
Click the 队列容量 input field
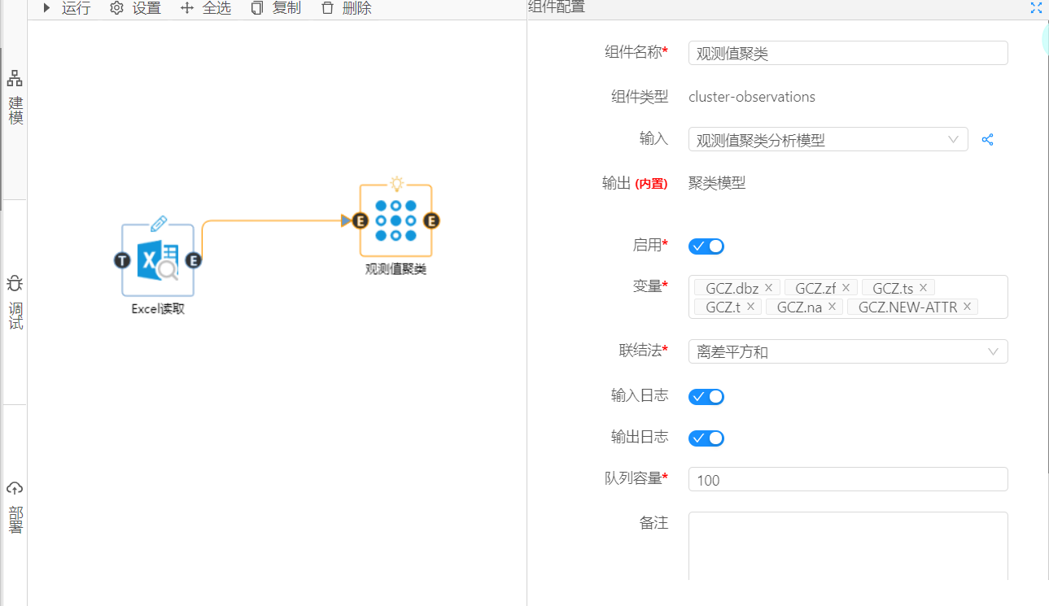click(847, 480)
